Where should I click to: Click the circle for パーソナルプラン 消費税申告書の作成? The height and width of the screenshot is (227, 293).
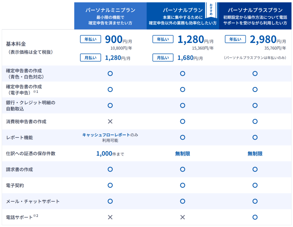coord(183,122)
